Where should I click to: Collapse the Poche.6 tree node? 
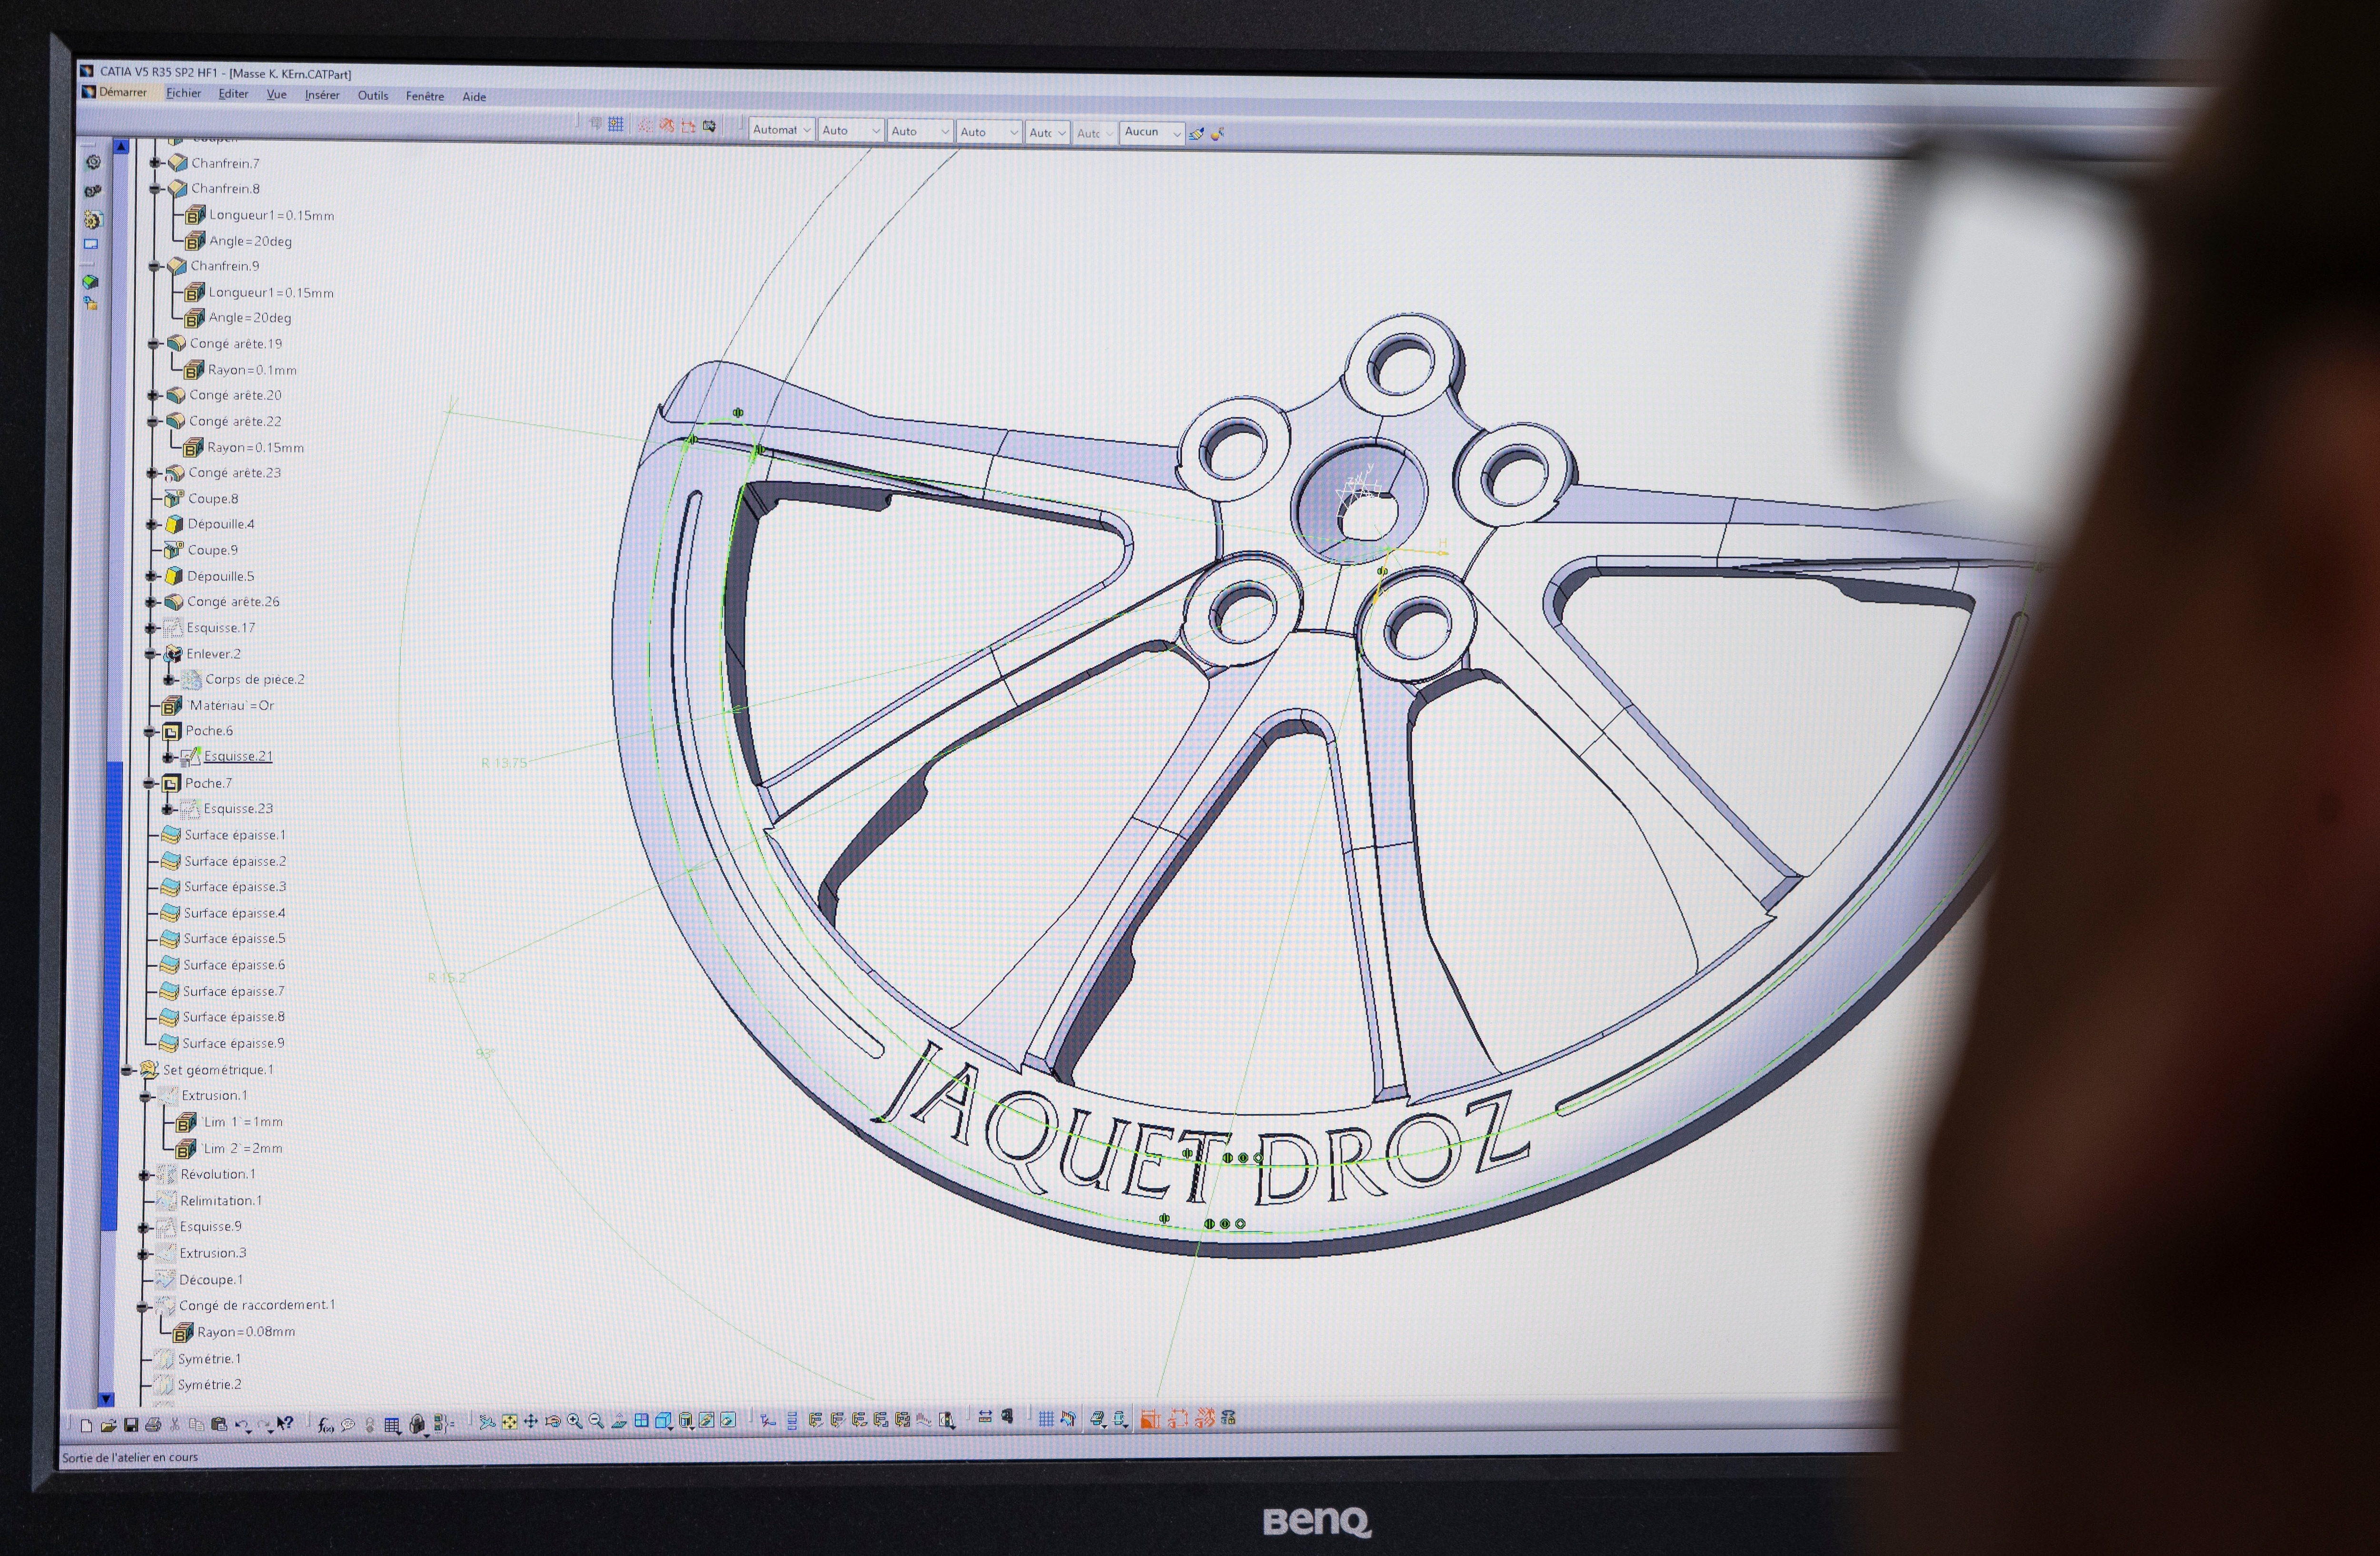[150, 731]
